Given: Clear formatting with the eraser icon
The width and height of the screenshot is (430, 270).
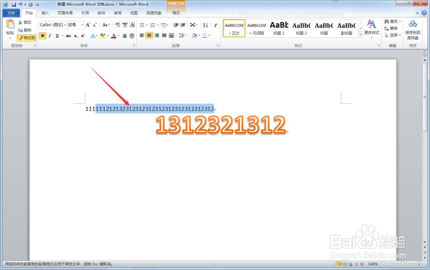Looking at the screenshot, I should click(117, 25).
